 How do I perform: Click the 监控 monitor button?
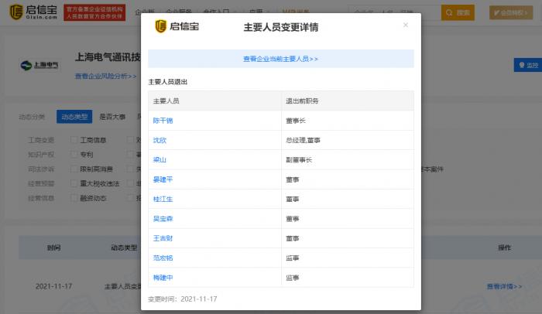click(x=527, y=66)
